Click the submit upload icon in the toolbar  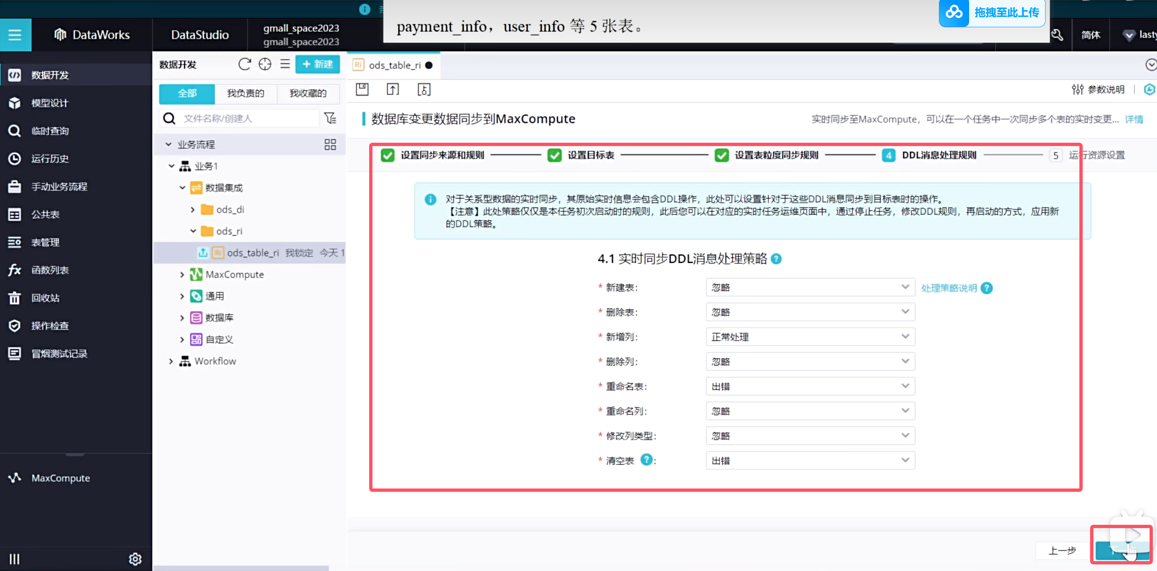pyautogui.click(x=393, y=90)
